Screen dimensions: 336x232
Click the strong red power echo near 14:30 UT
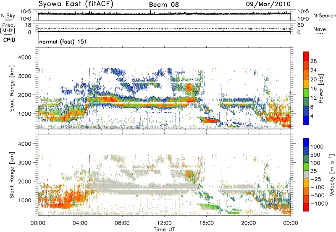point(189,88)
